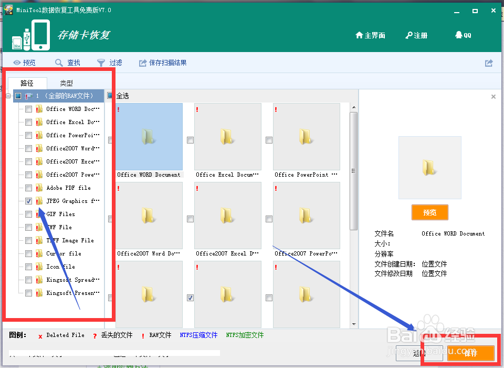Click the export icon at toolbar right
The image size is (504, 368).
tap(489, 63)
